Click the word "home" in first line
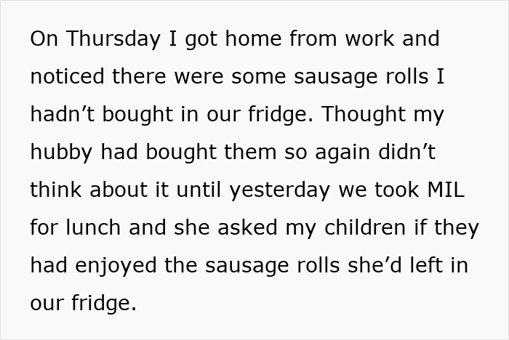This screenshot has height=340, width=509. click(253, 39)
